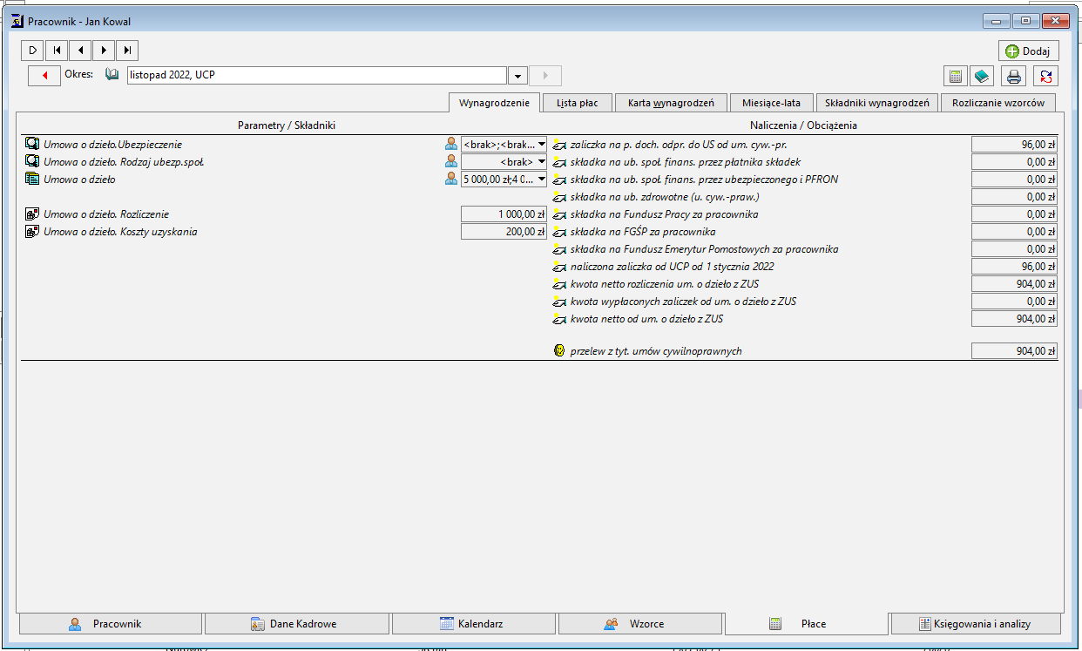Screen dimensions: 1082x651
Task: Open the Karta wynagrodzeń tab
Action: [x=671, y=103]
